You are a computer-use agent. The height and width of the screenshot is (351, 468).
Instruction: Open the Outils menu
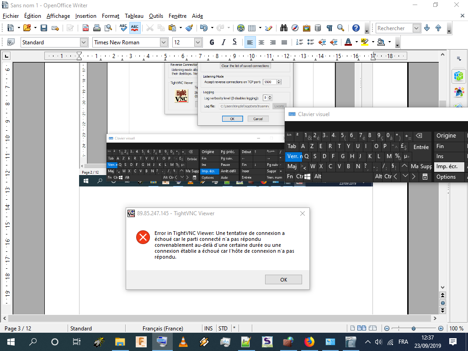click(x=156, y=16)
